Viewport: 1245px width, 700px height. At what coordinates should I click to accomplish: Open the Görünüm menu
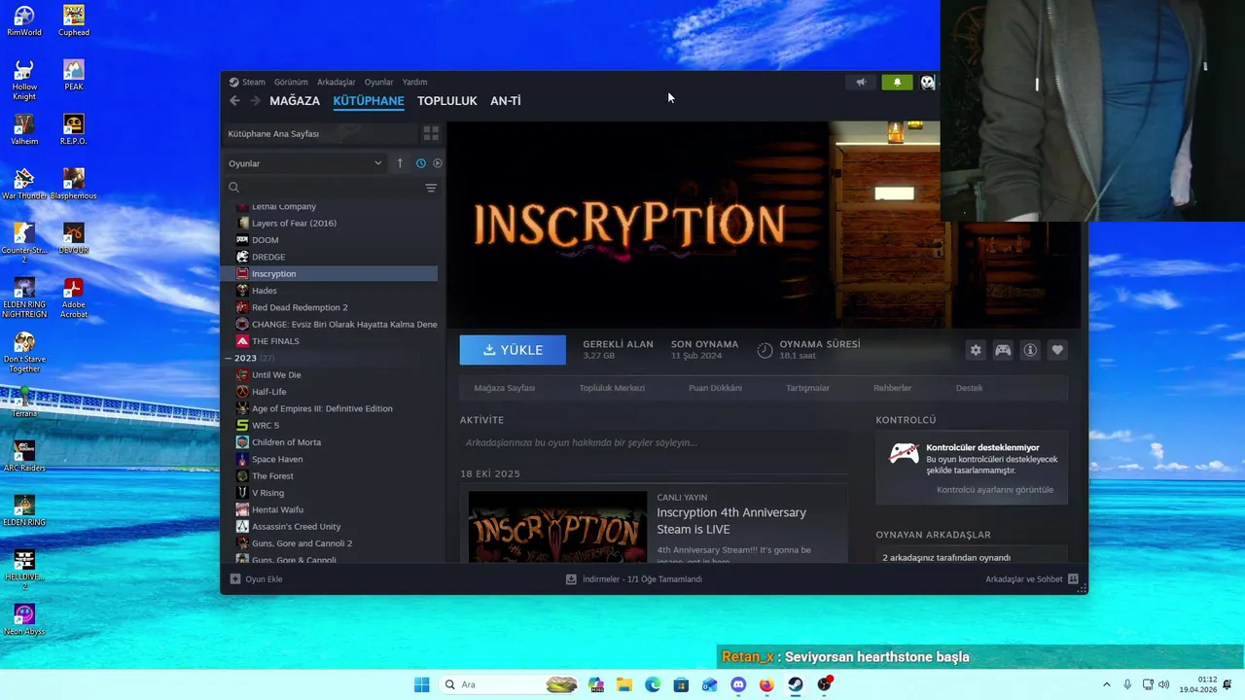click(x=291, y=83)
